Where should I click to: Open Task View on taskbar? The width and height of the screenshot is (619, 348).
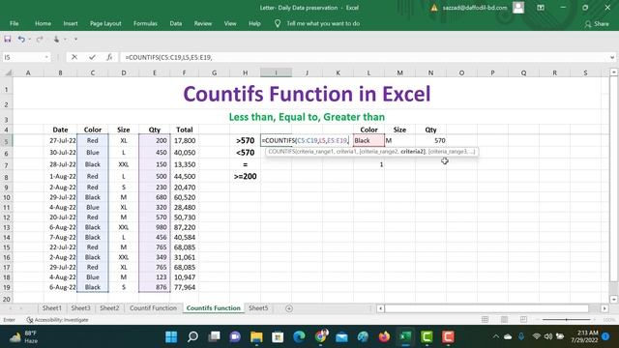coord(214,337)
